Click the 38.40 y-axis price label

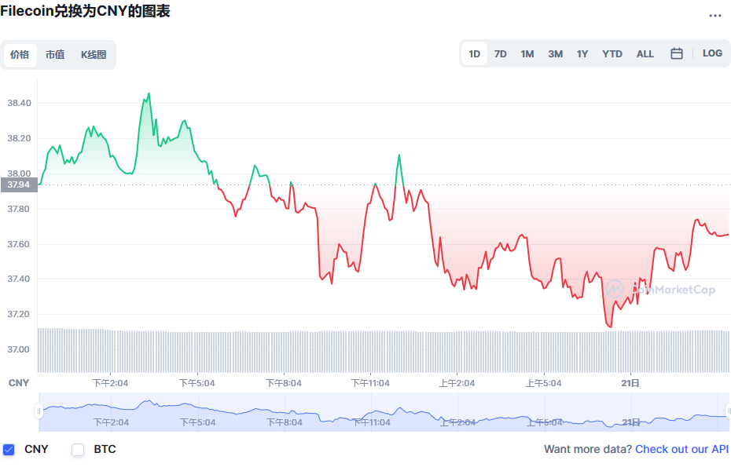click(19, 103)
